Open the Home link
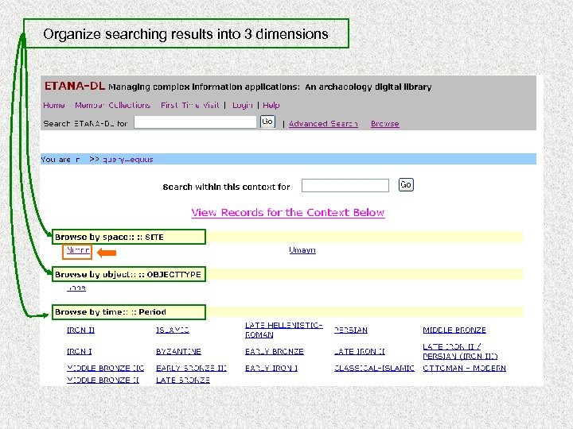The image size is (573, 429). pyautogui.click(x=54, y=105)
